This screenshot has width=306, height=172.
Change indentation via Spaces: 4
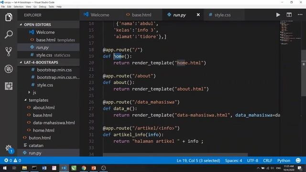(233, 161)
